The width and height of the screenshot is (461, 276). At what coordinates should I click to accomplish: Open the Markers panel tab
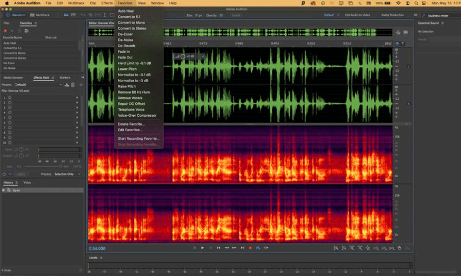pos(65,78)
